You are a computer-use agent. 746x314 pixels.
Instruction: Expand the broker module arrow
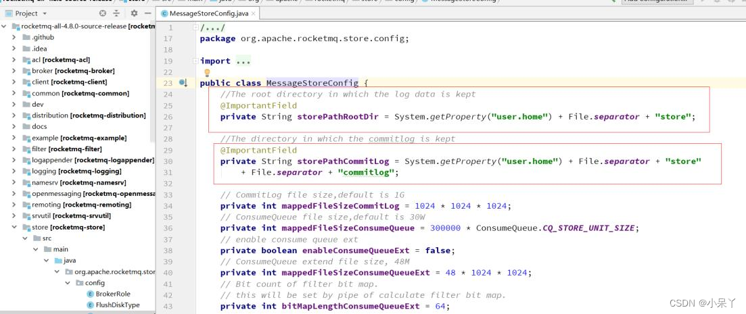pos(16,71)
